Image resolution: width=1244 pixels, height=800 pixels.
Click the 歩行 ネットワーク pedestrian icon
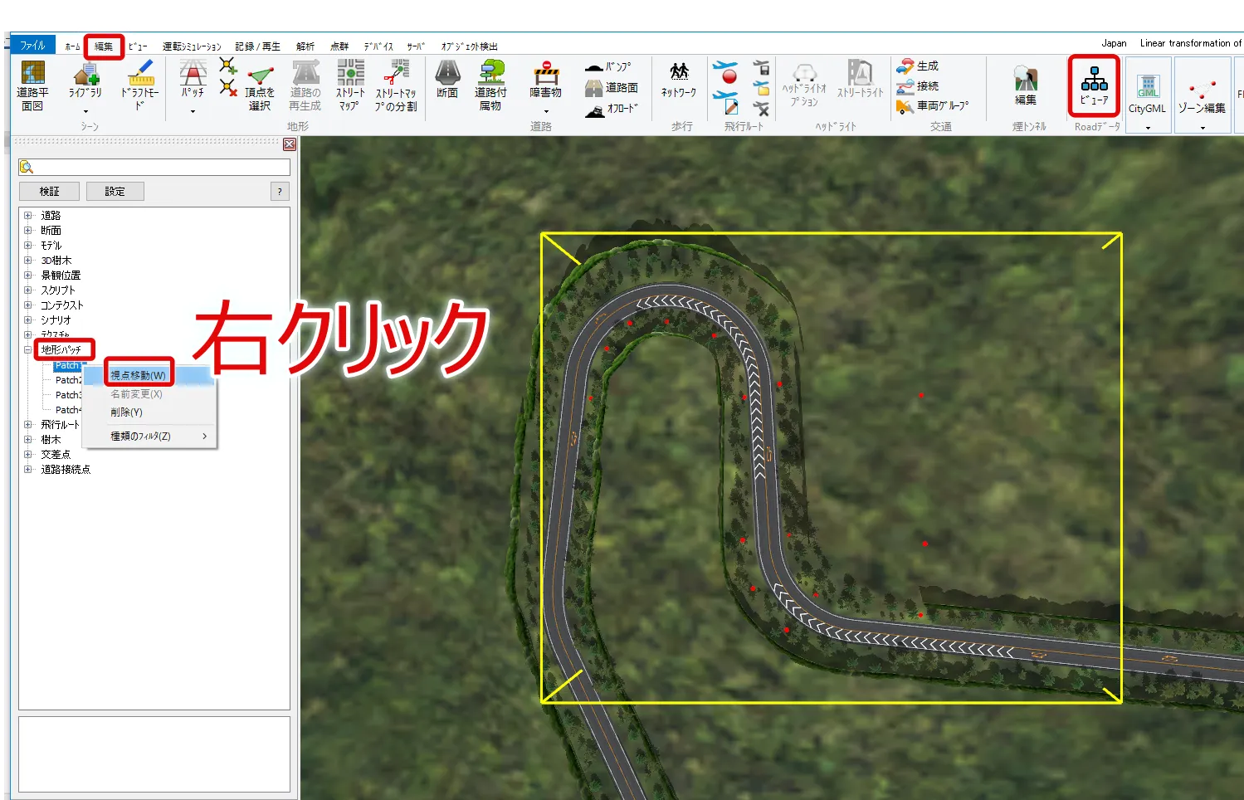[x=679, y=80]
